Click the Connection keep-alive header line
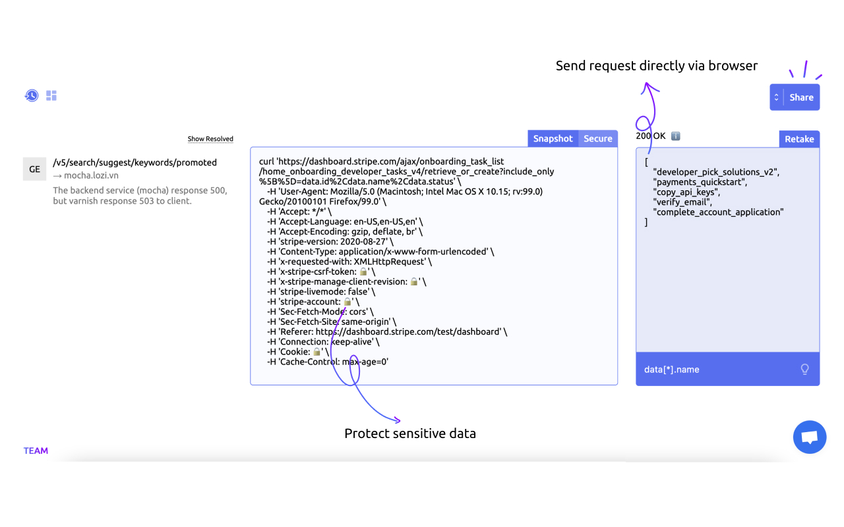 click(x=323, y=341)
